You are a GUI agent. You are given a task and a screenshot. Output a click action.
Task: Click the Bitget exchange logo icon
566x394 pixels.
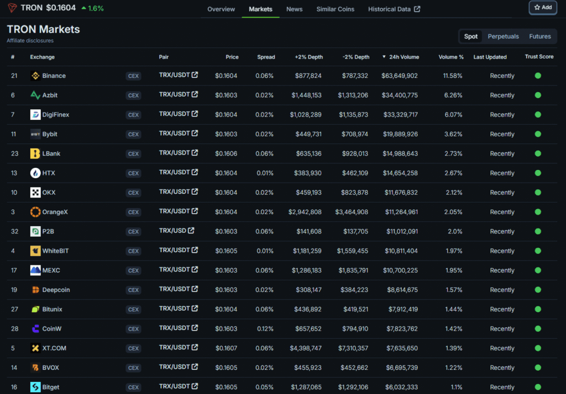[35, 387]
